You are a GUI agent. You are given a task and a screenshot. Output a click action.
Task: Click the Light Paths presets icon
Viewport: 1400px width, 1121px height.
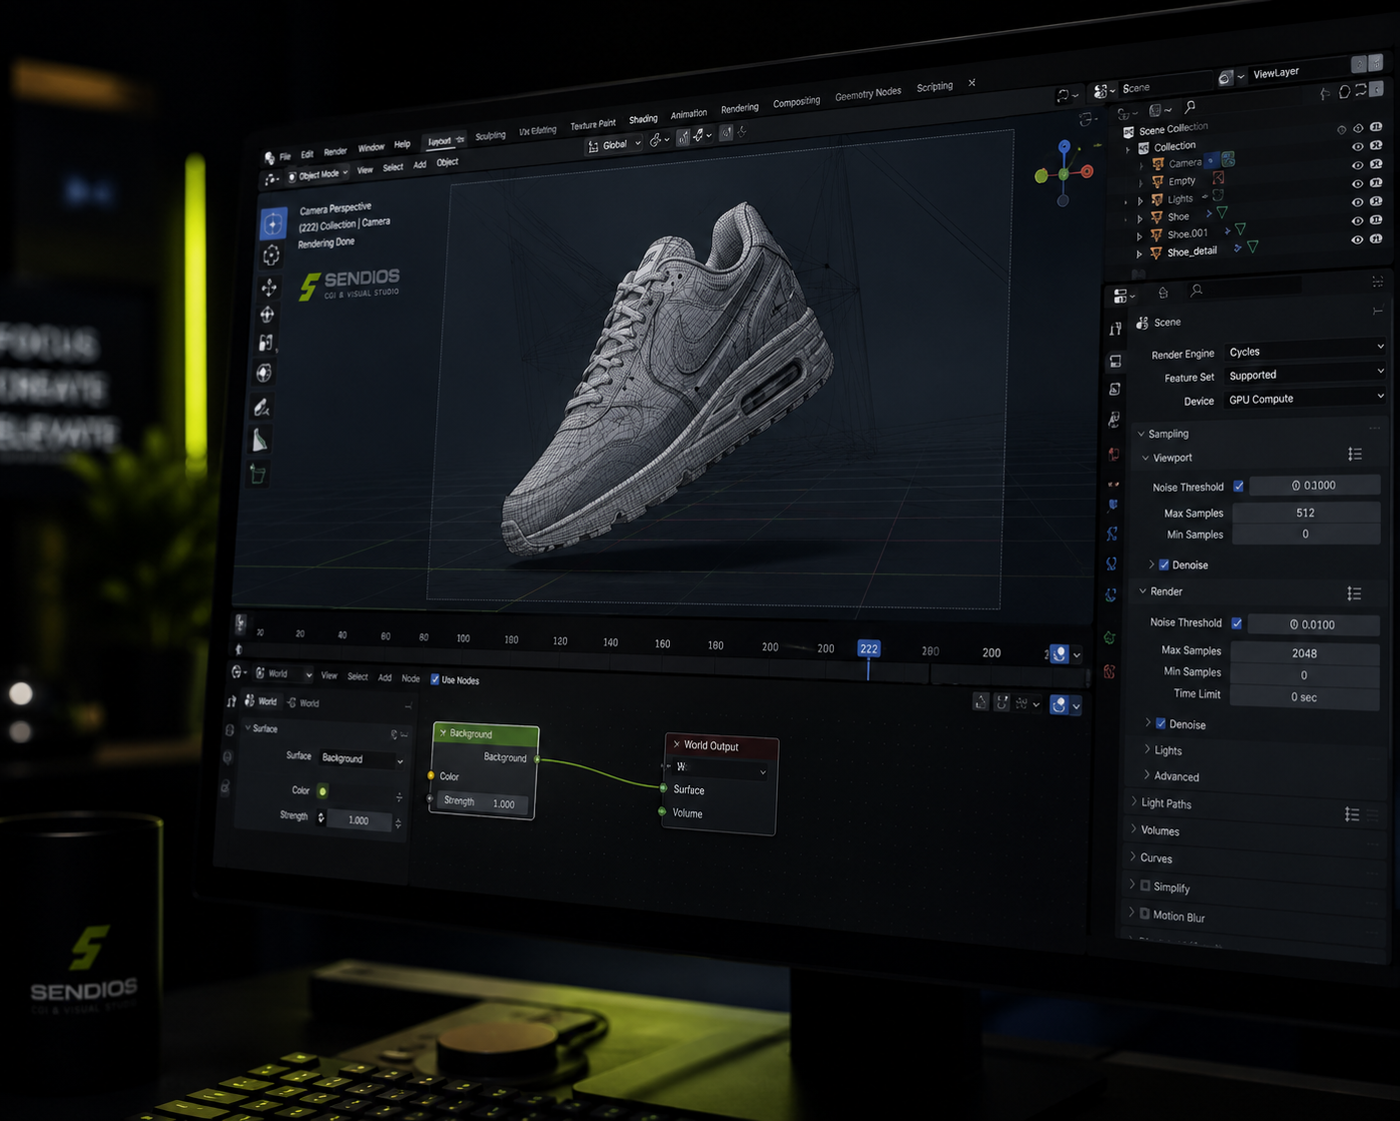click(x=1352, y=815)
